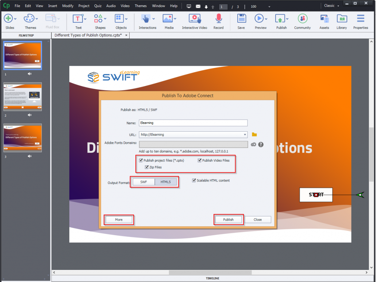Screen dimensions: 376x282
Task: Click the Close button in dialog
Action: [258, 219]
